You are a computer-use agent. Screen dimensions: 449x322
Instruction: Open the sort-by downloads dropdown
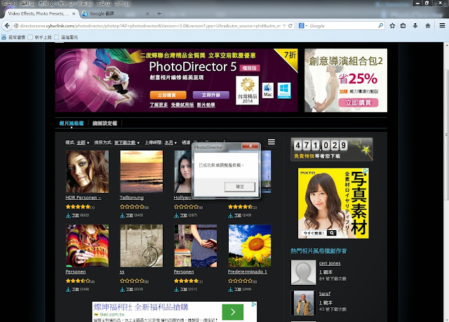tap(127, 142)
